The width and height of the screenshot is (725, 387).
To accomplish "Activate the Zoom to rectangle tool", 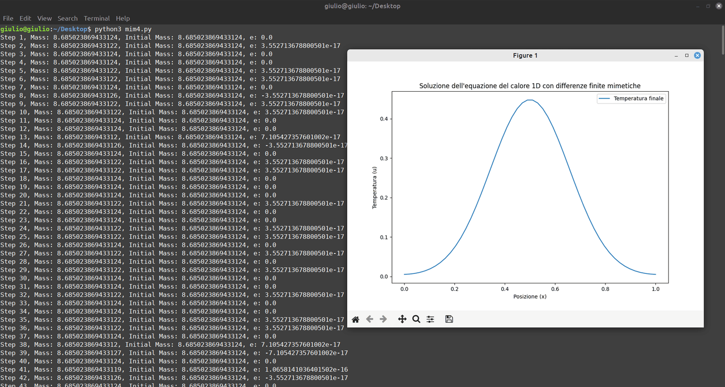I will pyautogui.click(x=416, y=319).
